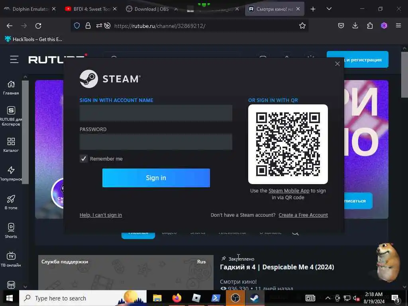The height and width of the screenshot is (306, 408).
Task: Open the Гадкий я 4 video title
Action: click(x=277, y=267)
